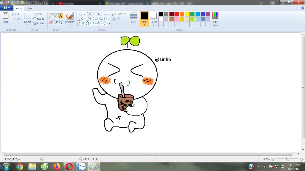Click the Crop button
The height and width of the screenshot is (171, 305).
tap(38, 14)
